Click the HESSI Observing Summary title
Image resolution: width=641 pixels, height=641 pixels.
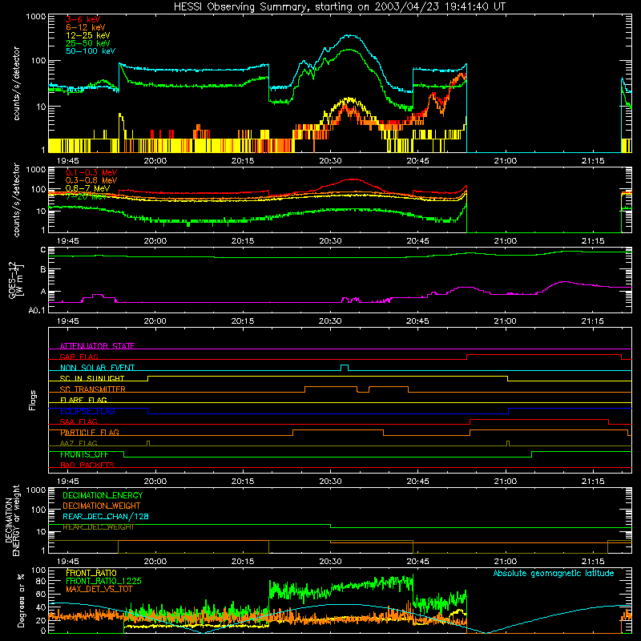(x=340, y=6)
